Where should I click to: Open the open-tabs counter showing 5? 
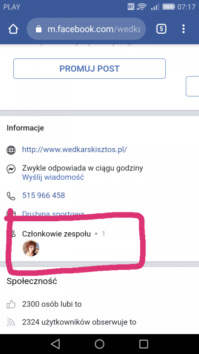point(161,29)
